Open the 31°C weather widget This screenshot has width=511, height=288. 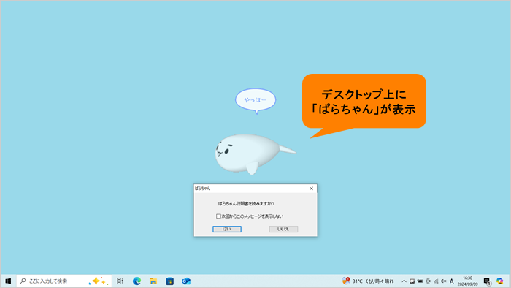[x=368, y=281]
